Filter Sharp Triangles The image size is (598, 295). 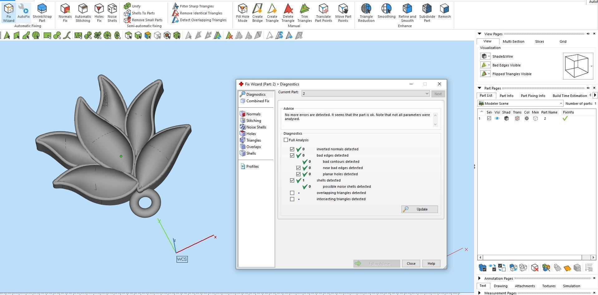pos(193,6)
